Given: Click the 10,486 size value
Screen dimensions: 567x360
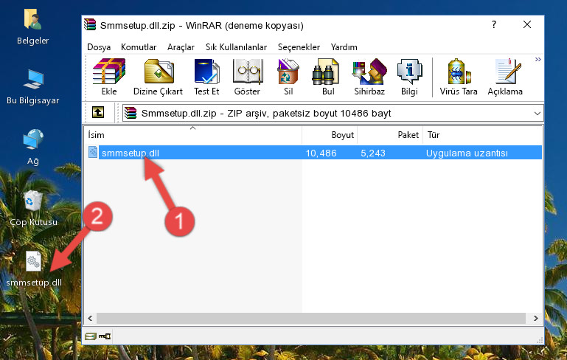Looking at the screenshot, I should click(321, 153).
